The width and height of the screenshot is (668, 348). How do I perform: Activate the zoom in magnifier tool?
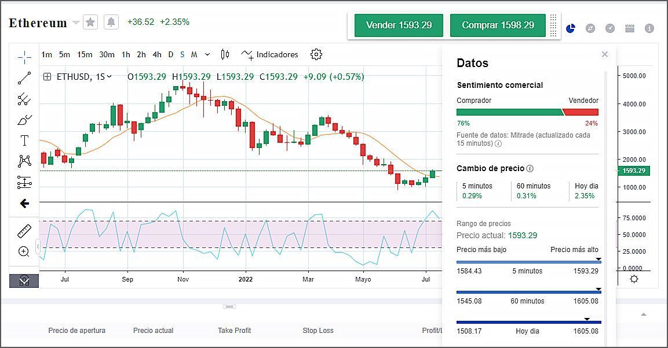(24, 251)
